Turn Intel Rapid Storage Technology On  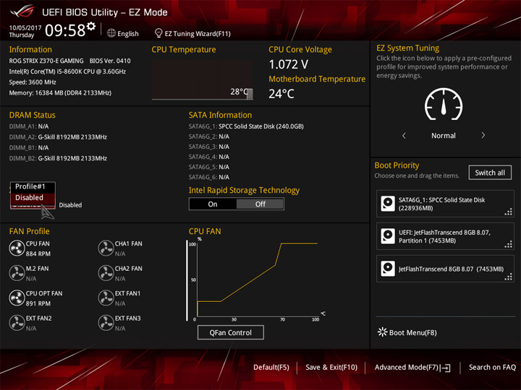[213, 204]
